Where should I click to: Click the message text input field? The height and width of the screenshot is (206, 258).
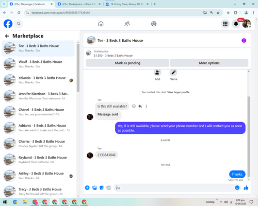click(174, 188)
